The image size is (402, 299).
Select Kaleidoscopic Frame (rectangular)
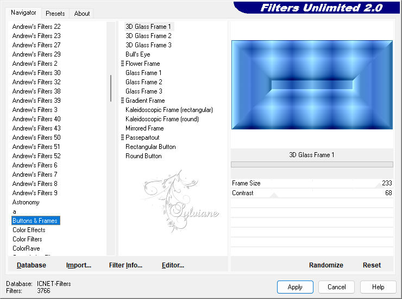tap(169, 110)
